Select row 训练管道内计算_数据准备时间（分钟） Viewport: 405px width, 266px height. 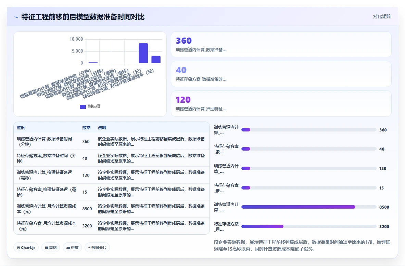(112, 141)
